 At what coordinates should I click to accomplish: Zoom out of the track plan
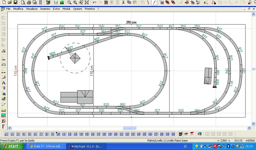pyautogui.click(x=69, y=2)
